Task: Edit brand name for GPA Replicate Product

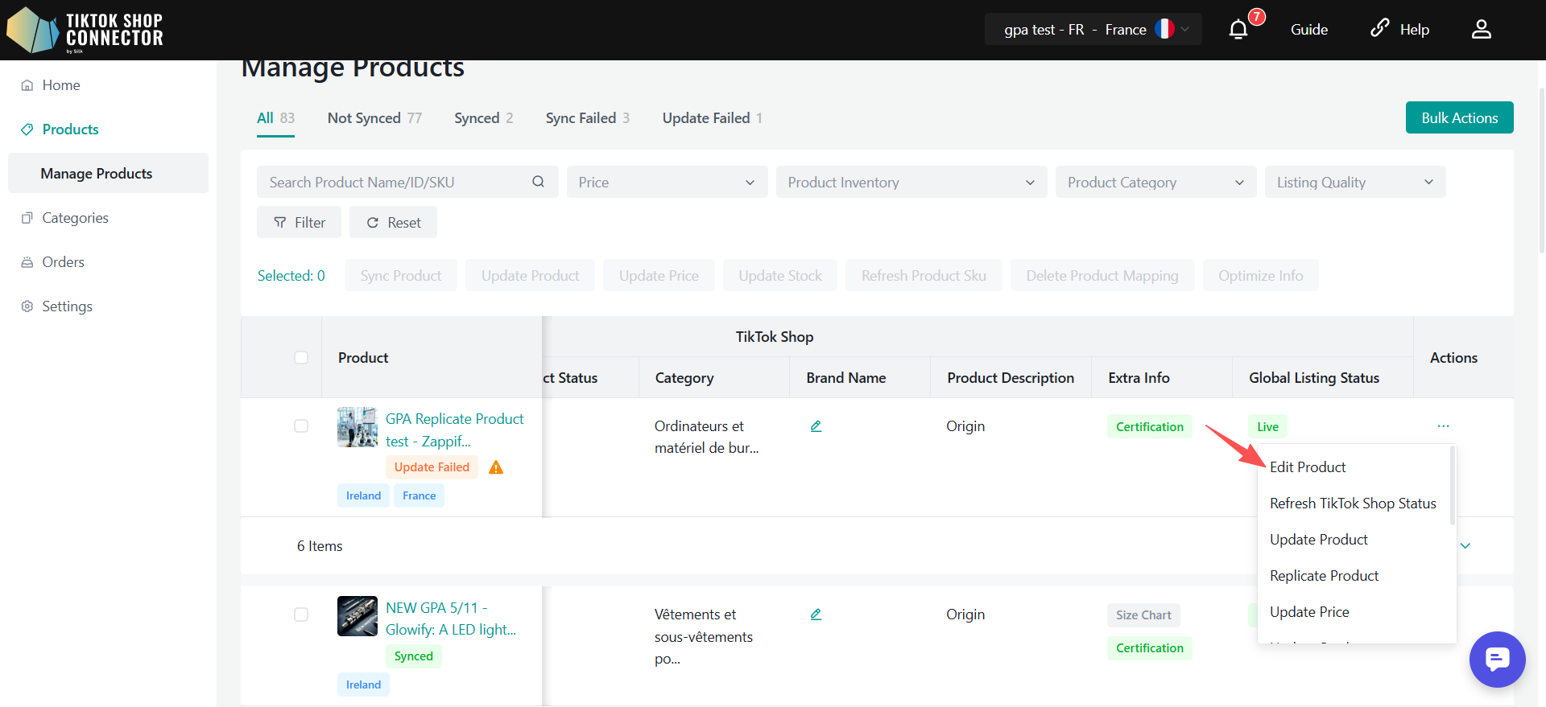Action: pos(816,426)
